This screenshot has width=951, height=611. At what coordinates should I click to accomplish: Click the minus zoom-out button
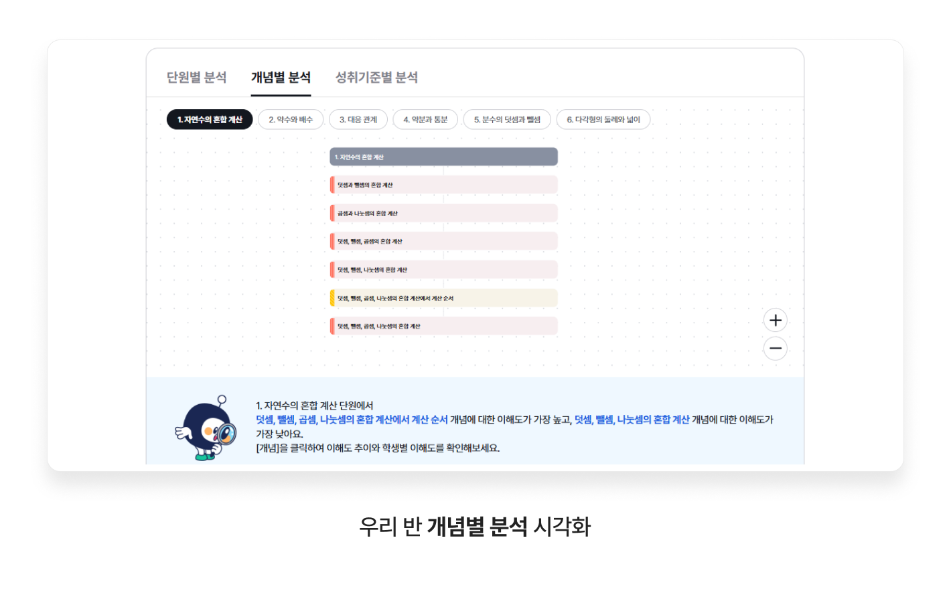click(775, 349)
